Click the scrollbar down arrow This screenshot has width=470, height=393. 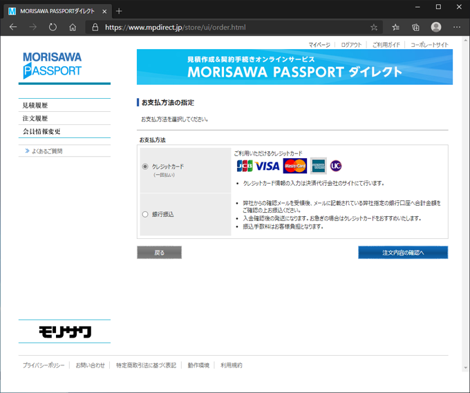point(465,368)
